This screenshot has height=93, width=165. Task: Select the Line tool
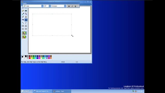(23, 23)
